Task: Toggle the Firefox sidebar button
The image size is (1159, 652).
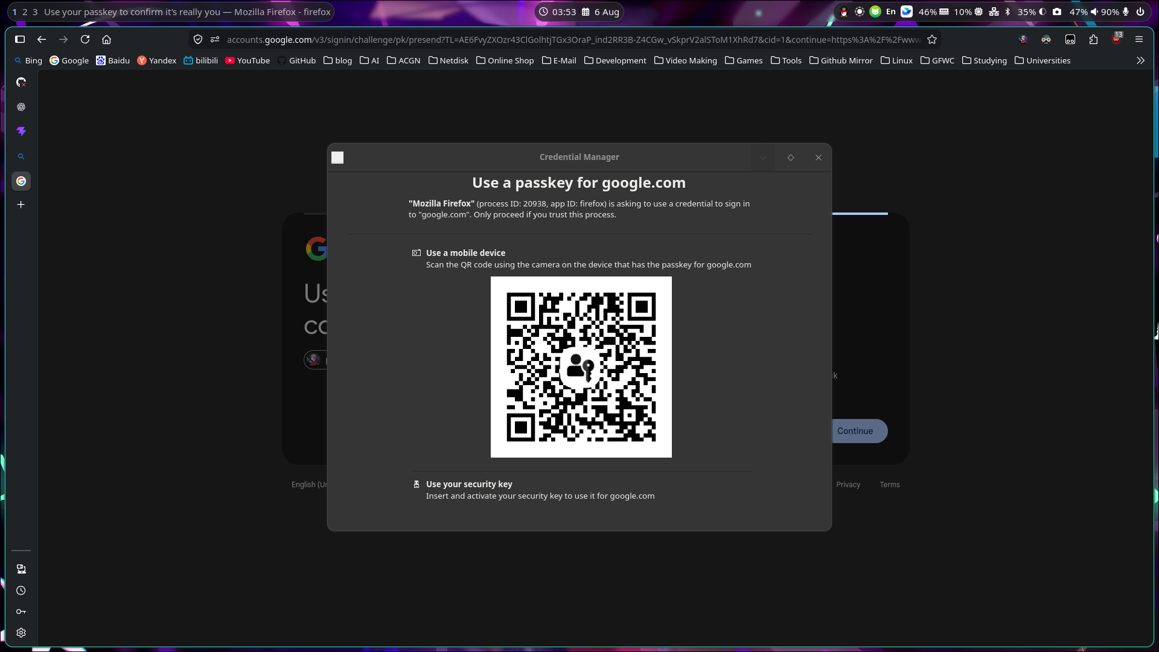Action: (x=20, y=39)
